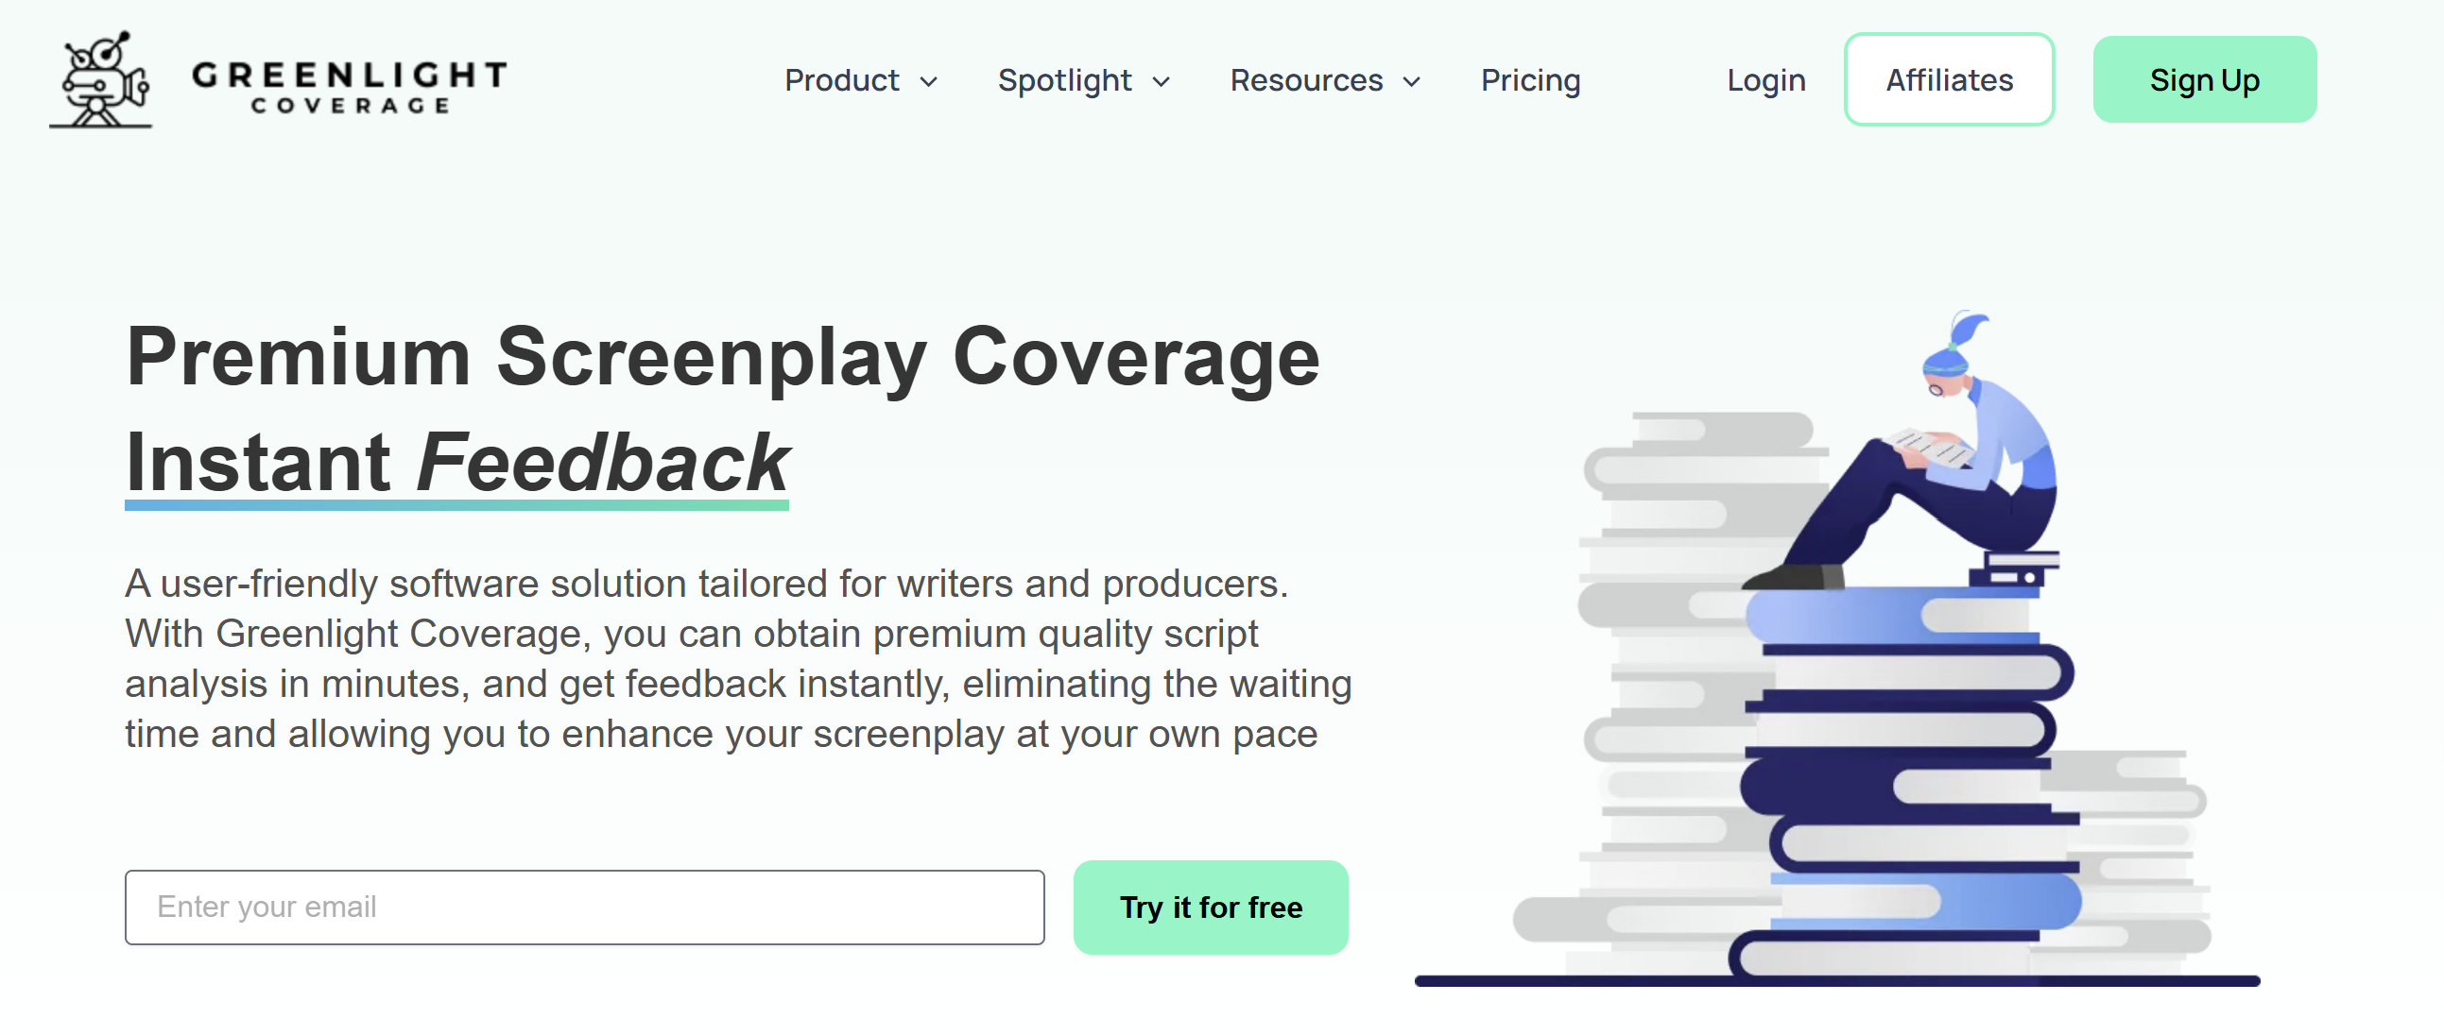This screenshot has width=2444, height=1035.
Task: Click the Try it for free button
Action: pos(1211,908)
